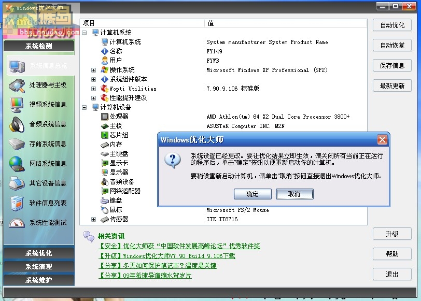Minimize the Windows优化大师 main window
This screenshot has height=301, width=421.
pos(383,6)
